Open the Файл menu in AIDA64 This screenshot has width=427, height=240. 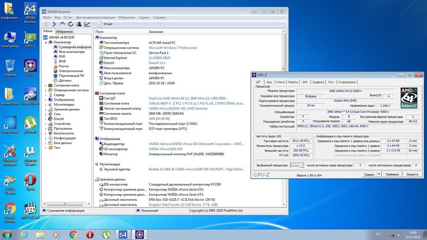tap(47, 17)
